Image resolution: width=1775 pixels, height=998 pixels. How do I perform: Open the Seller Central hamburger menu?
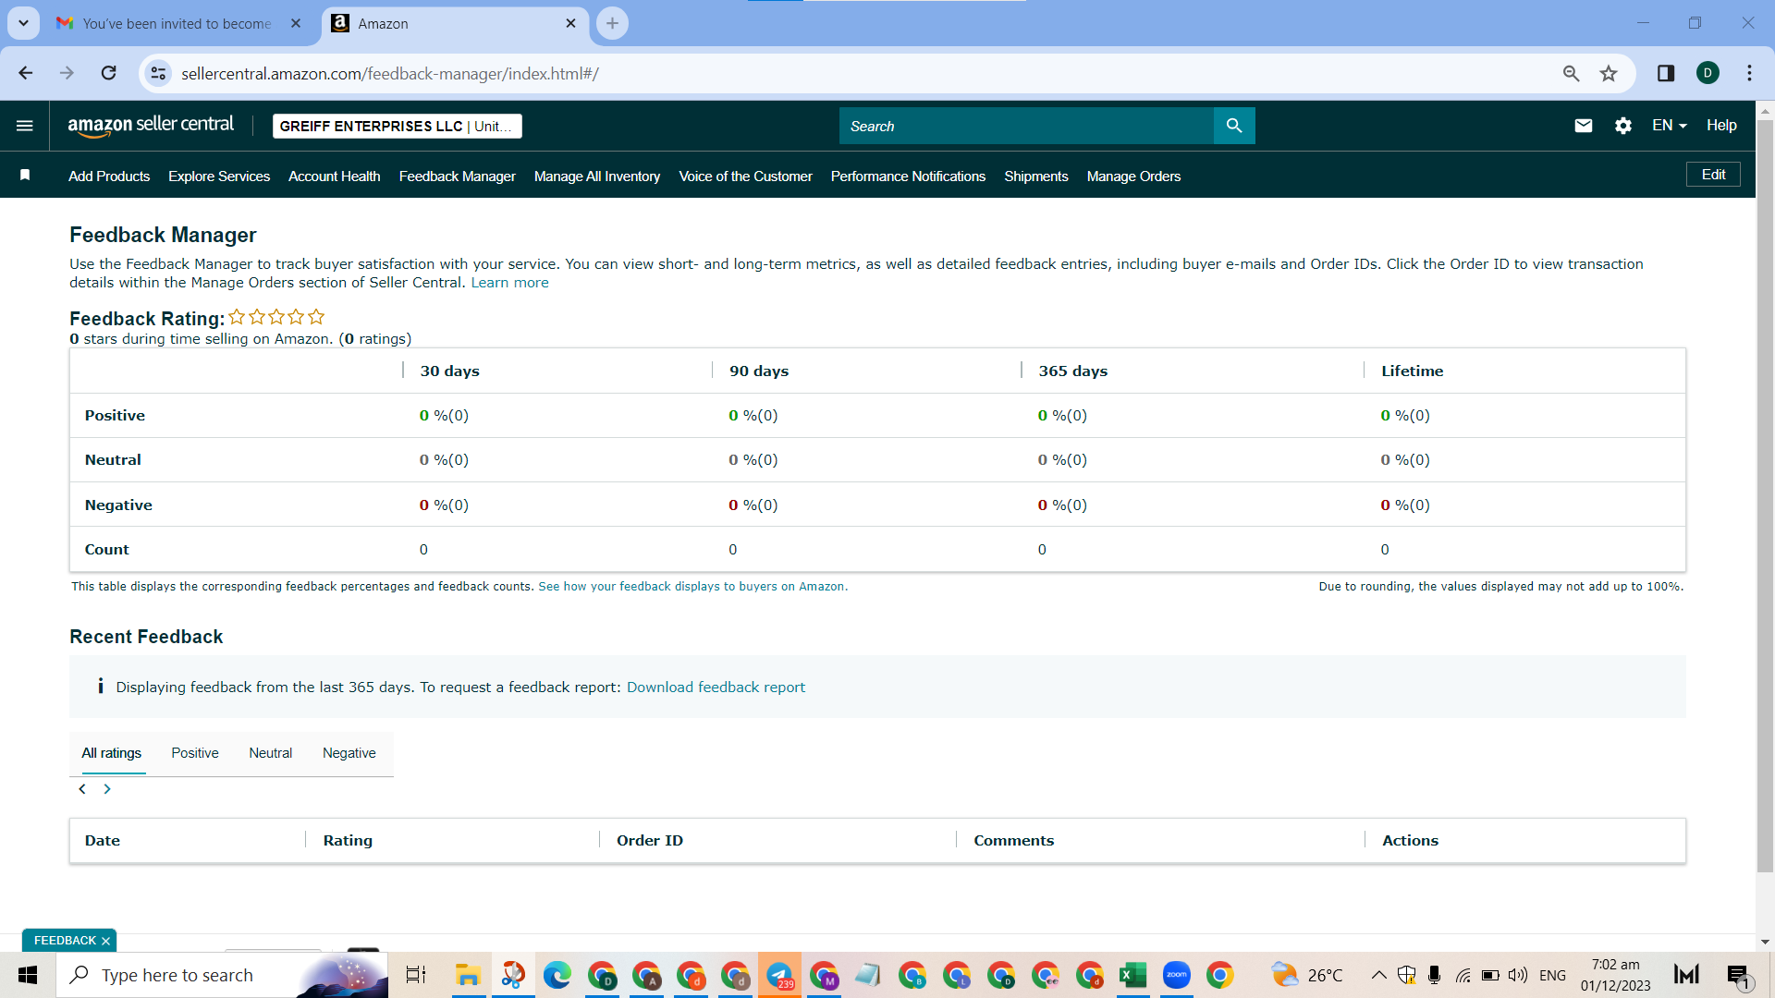25,126
